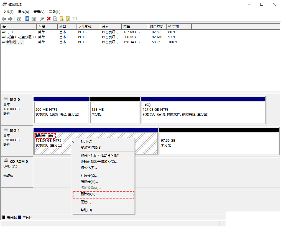Screen dimensions: 281x227
Task: Open the 文件(F) menu
Action: tap(8, 12)
